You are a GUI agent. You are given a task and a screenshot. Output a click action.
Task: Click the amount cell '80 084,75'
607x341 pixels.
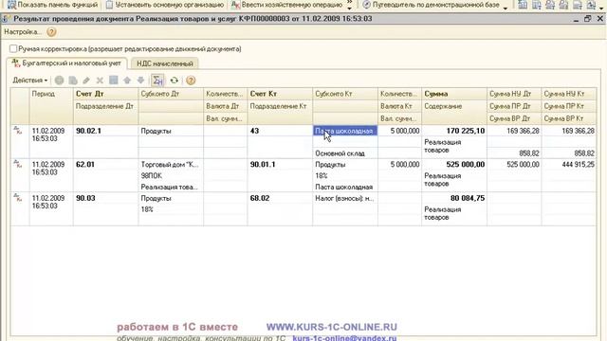tap(454, 198)
